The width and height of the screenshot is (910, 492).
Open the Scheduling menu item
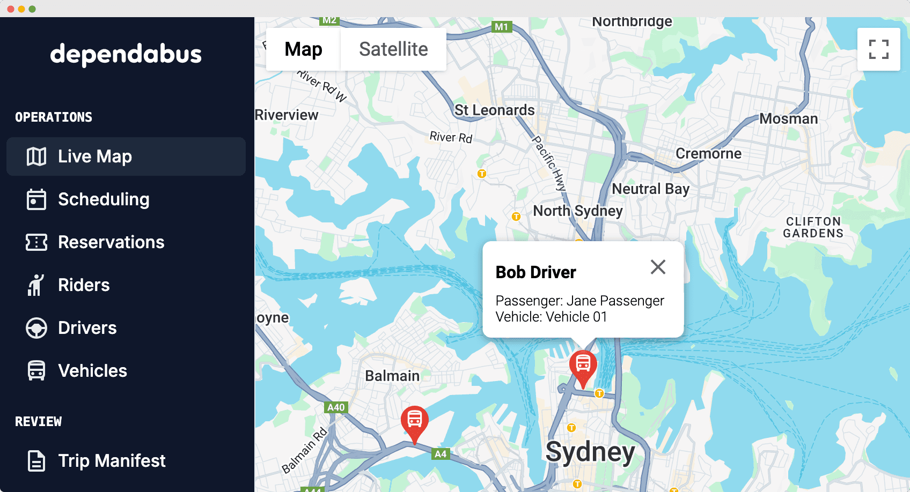coord(126,199)
